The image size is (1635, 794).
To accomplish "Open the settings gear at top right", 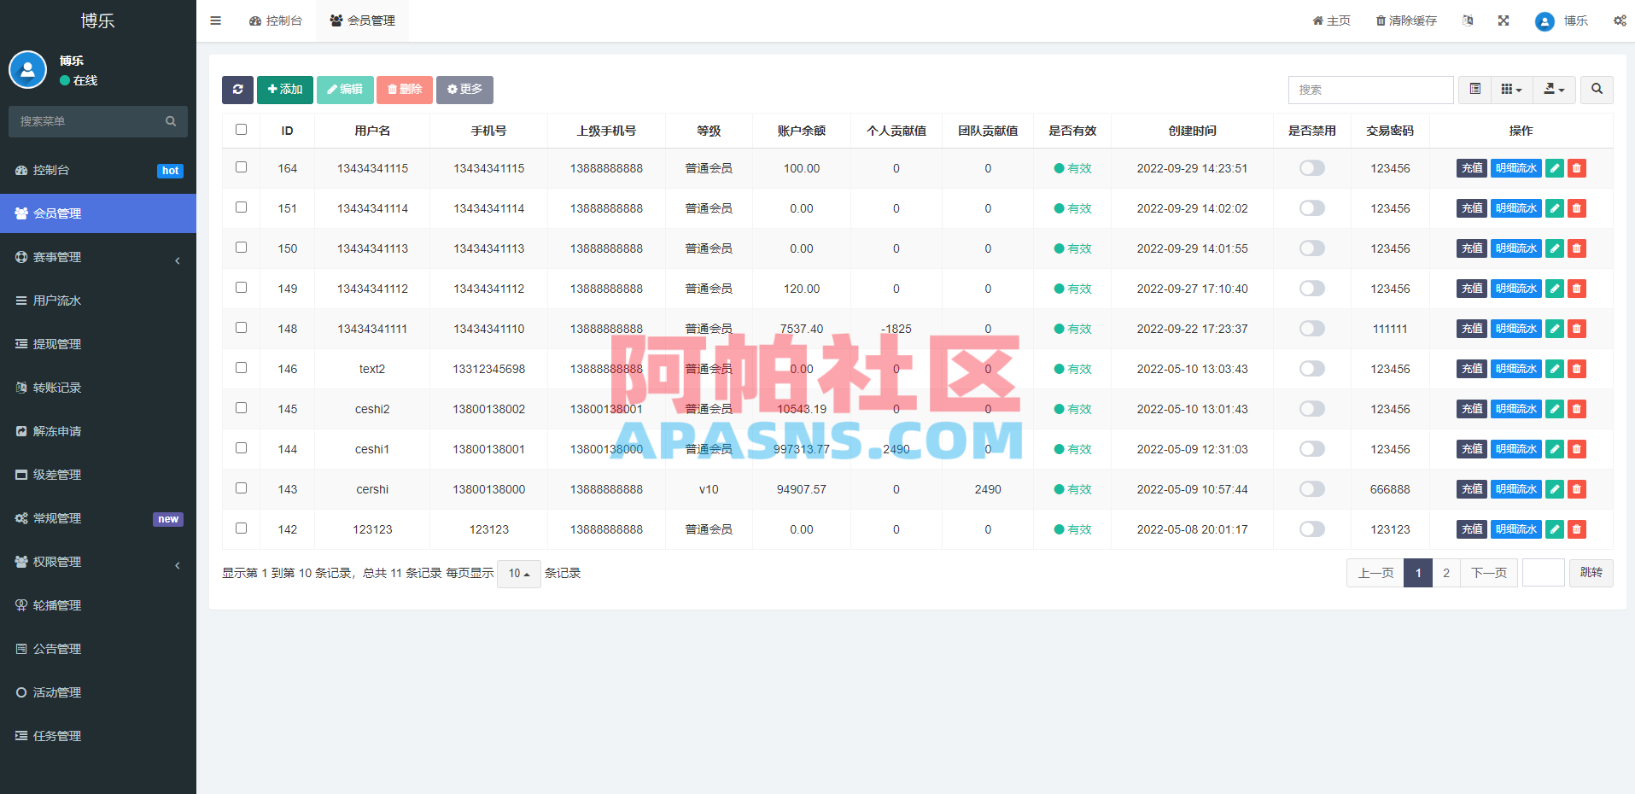I will 1620,20.
